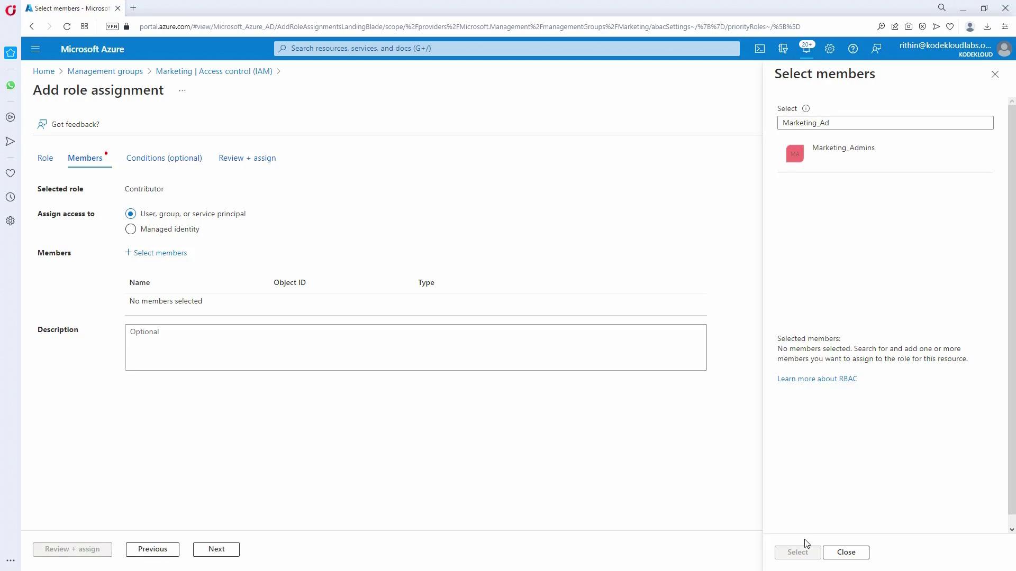The height and width of the screenshot is (571, 1016).
Task: Switch to the Role tab
Action: pyautogui.click(x=45, y=158)
